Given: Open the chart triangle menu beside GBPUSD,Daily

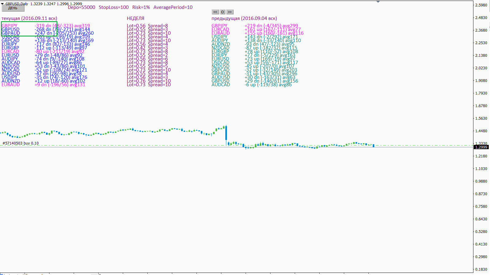Looking at the screenshot, I should pyautogui.click(x=3, y=4).
